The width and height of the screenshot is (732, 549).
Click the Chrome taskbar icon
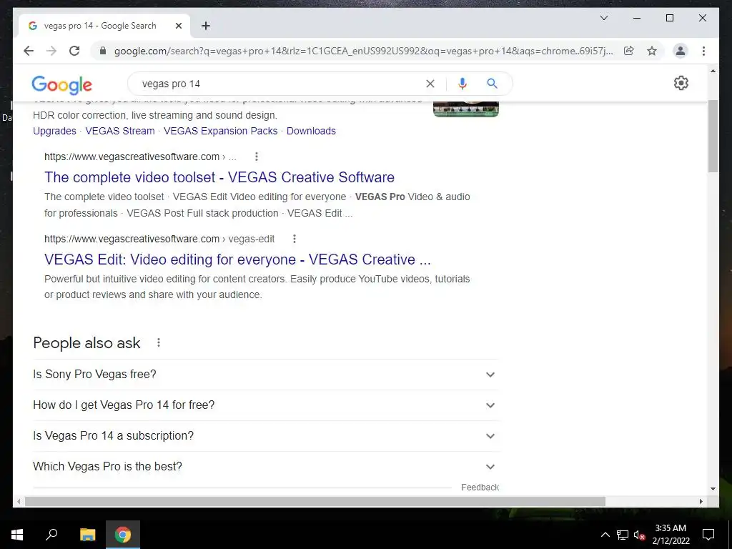coord(123,535)
